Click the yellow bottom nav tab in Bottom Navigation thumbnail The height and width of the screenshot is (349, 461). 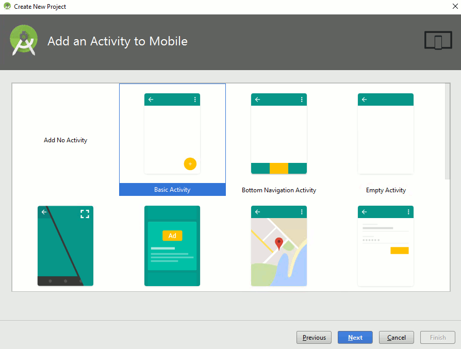(279, 168)
